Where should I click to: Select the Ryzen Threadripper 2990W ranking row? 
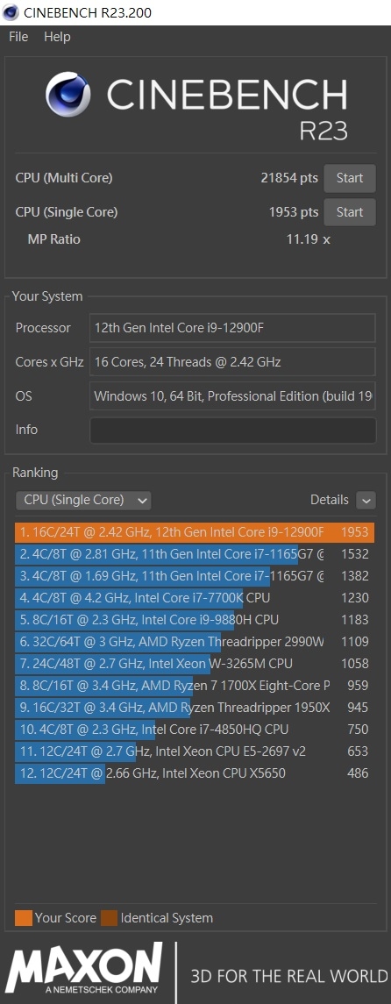[195, 642]
